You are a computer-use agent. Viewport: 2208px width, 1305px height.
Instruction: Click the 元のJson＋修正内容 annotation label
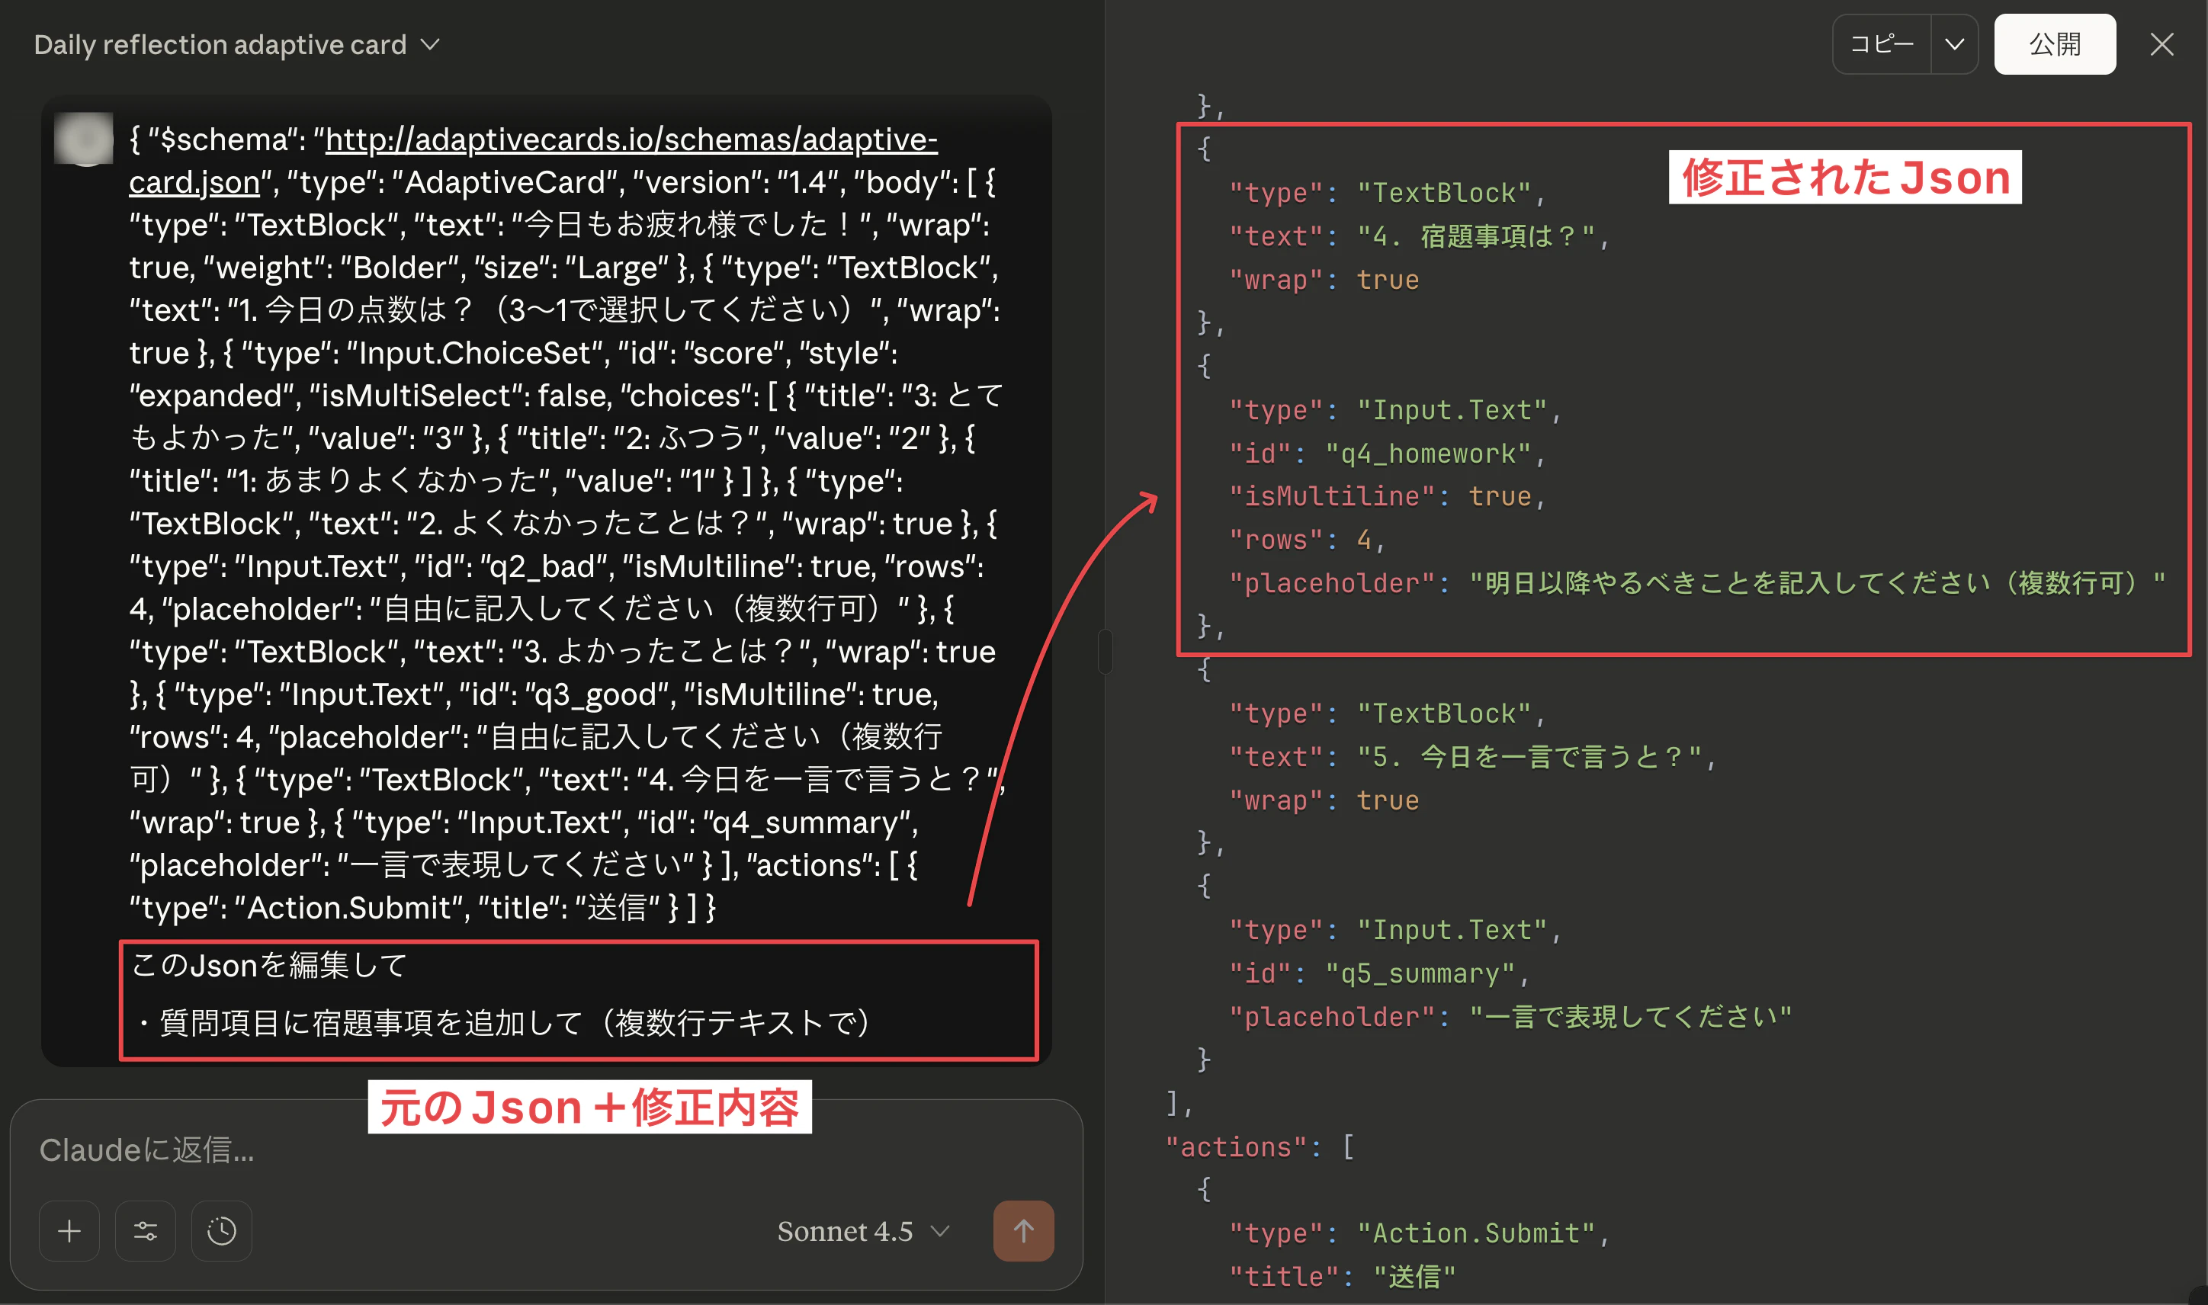[589, 1107]
